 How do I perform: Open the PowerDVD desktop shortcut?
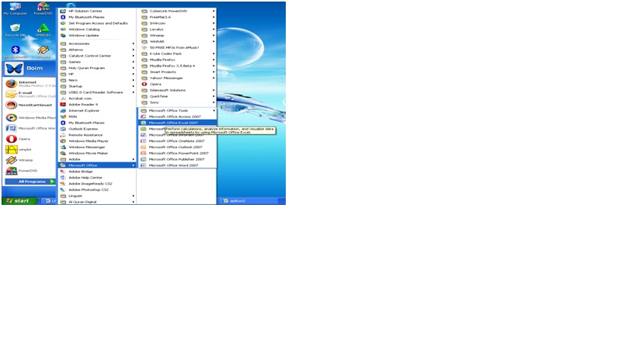pyautogui.click(x=43, y=9)
